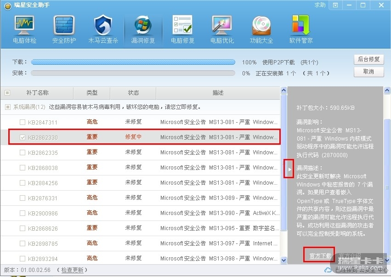391x277 pixels.
Task: Click the 安装 progress bar
Action: click(133, 73)
